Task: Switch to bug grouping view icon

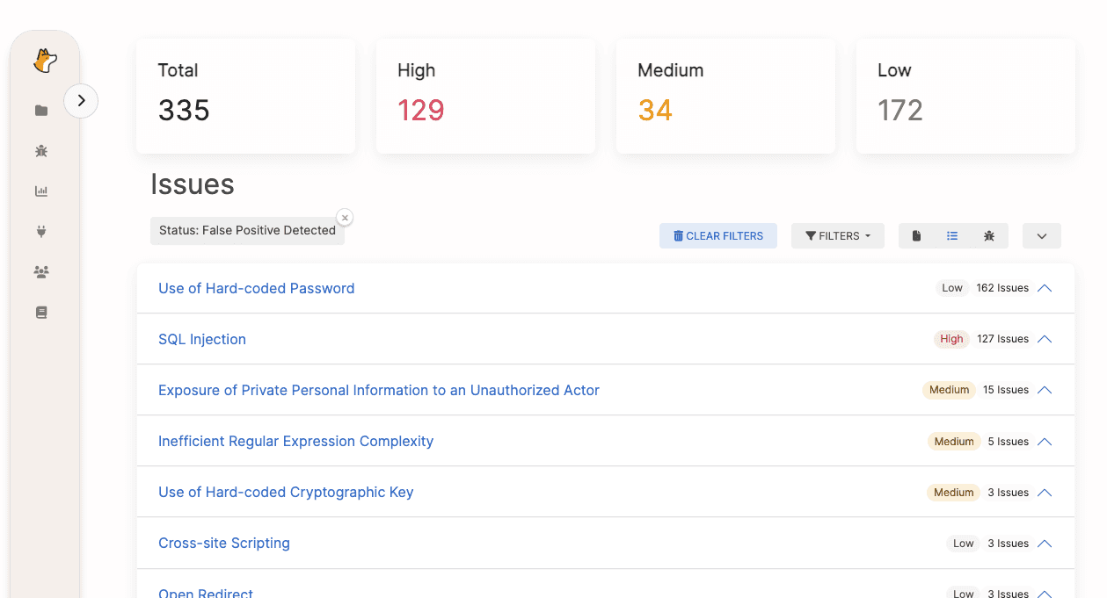Action: coord(989,236)
